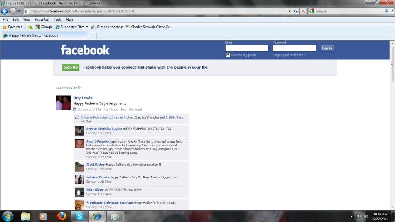View the 1,954 others who liked
The height and width of the screenshot is (222, 395).
pos(175,117)
